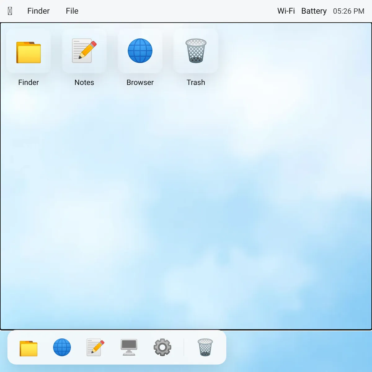Select the Browser globe icon on the desktop

(x=140, y=51)
